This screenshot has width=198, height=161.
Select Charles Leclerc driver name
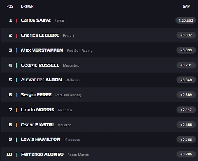(x=40, y=35)
